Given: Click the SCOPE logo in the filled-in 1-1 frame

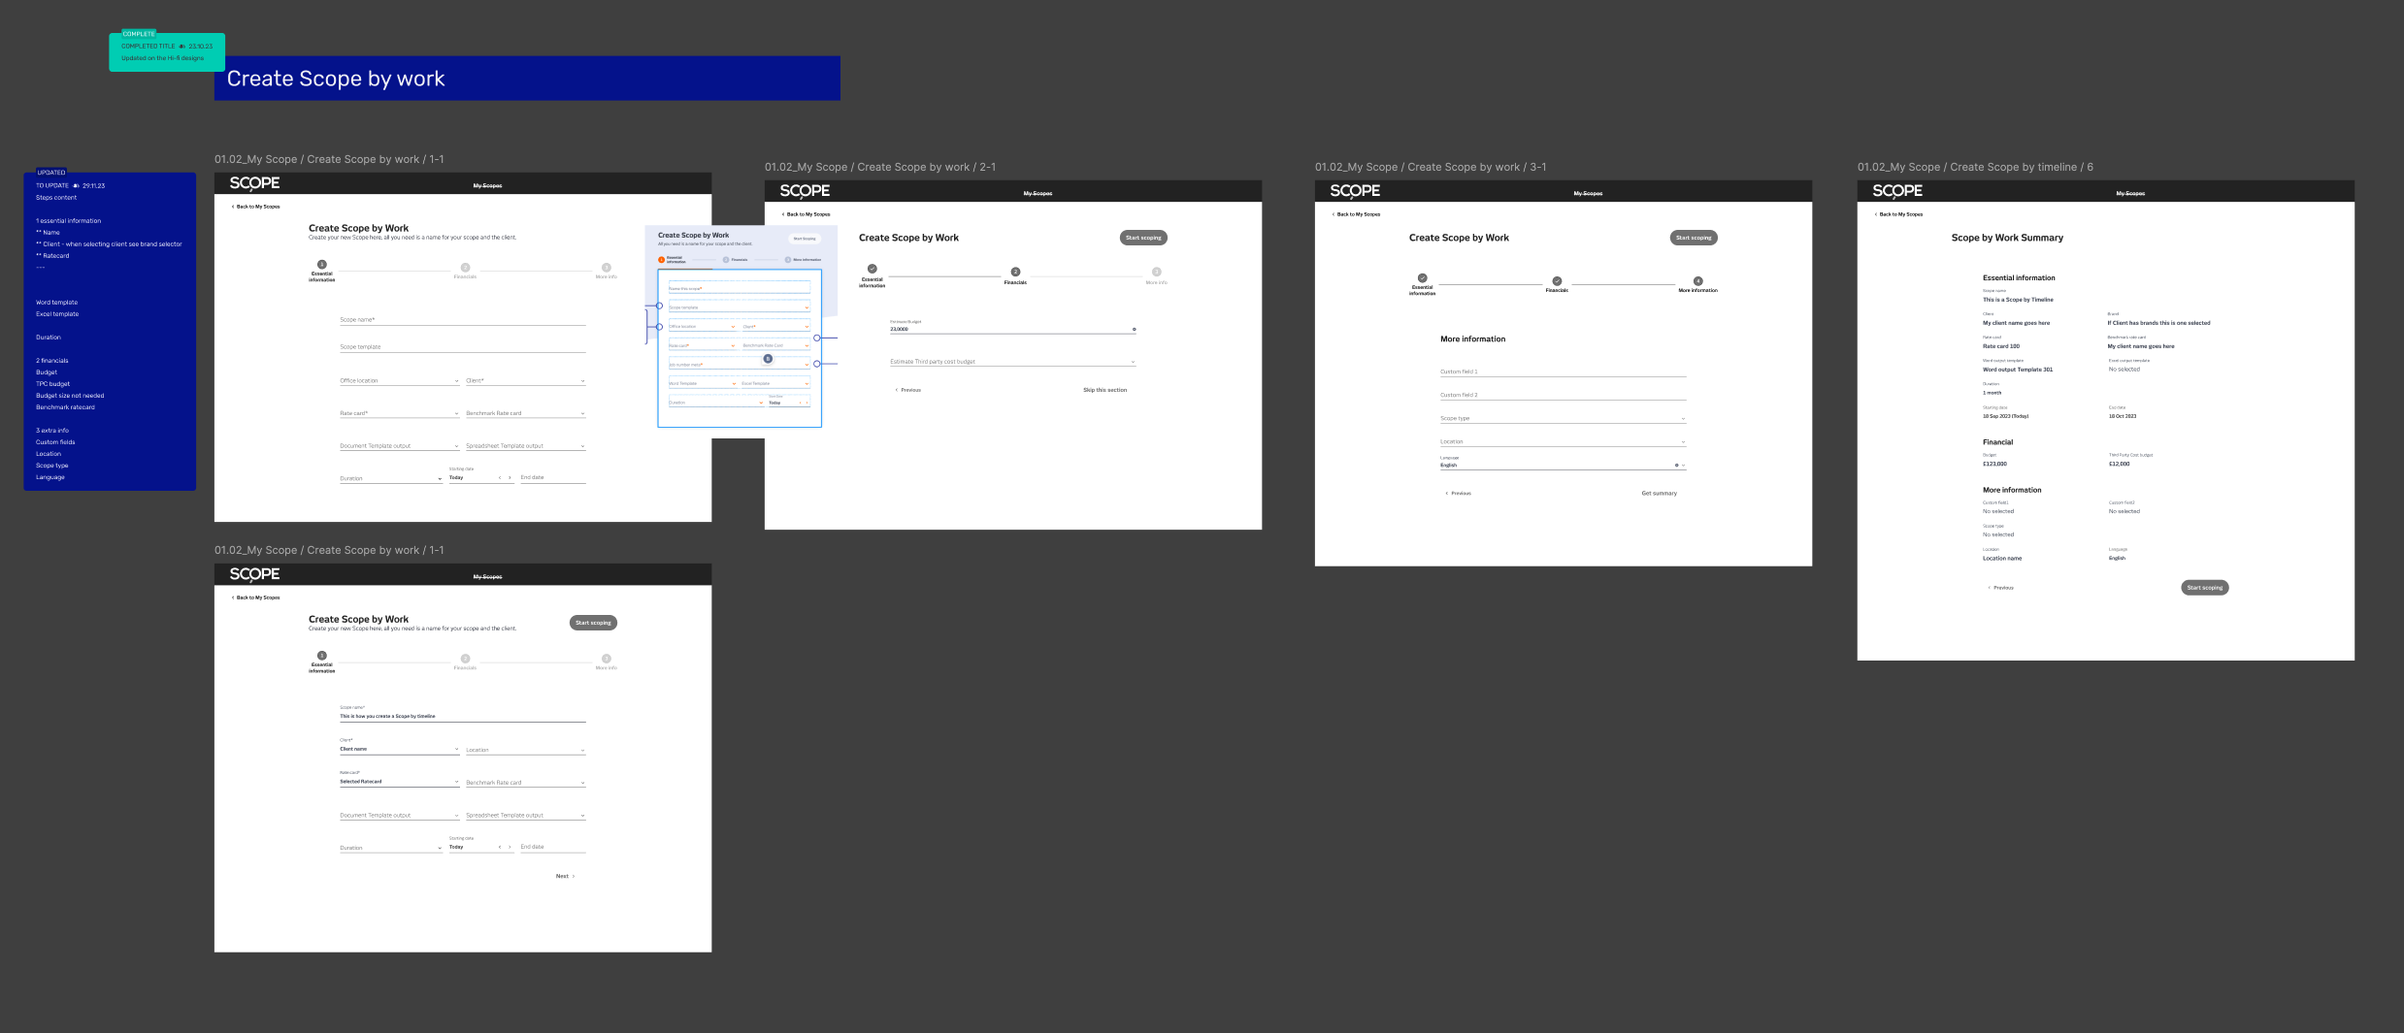Looking at the screenshot, I should coord(254,574).
